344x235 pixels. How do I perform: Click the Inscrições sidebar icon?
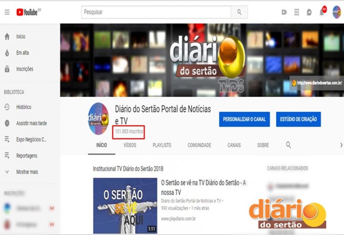click(7, 69)
